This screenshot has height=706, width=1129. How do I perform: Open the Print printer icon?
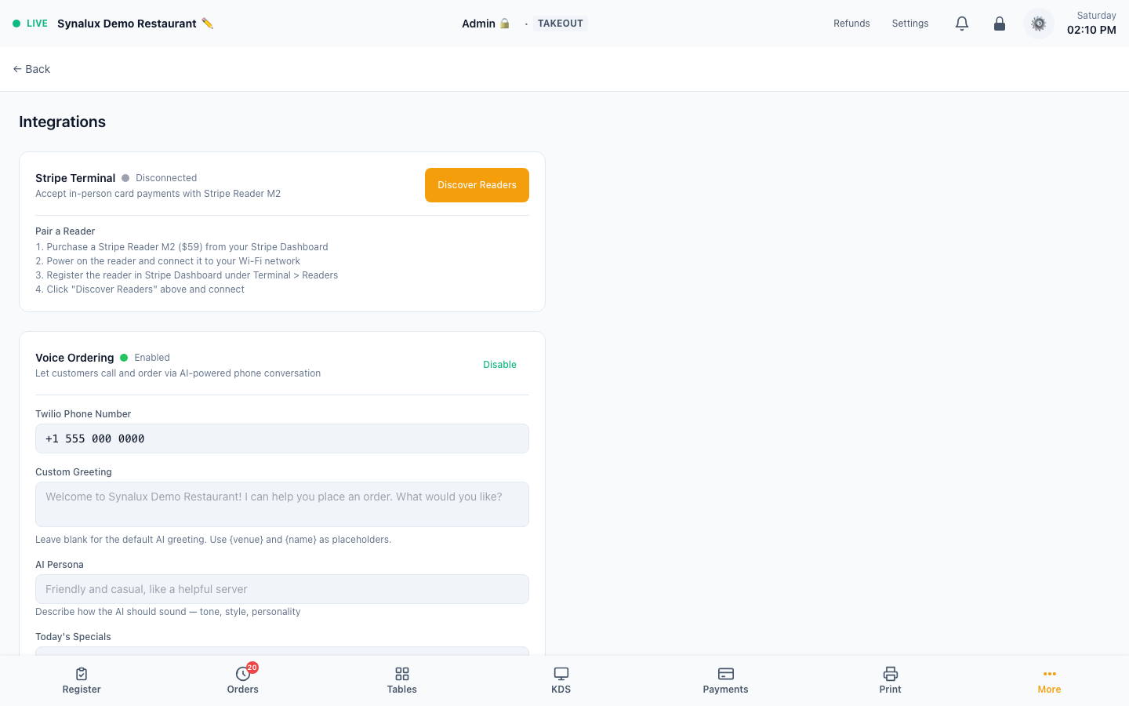[891, 674]
